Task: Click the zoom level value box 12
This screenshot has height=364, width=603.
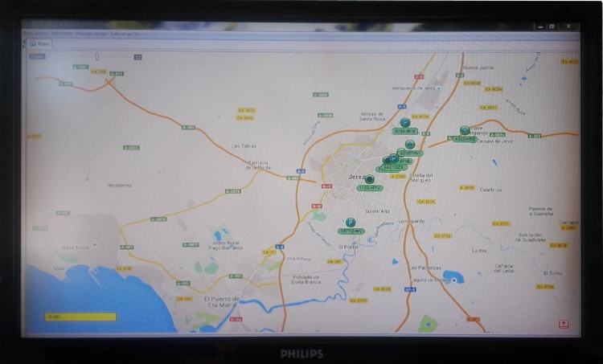Action: point(137,57)
